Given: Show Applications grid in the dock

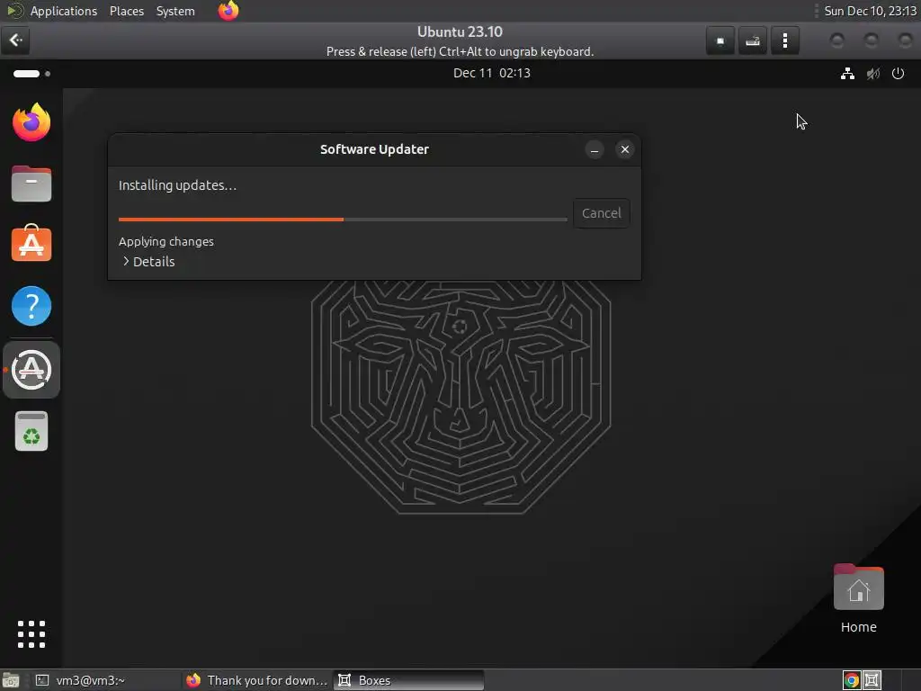Looking at the screenshot, I should [31, 634].
